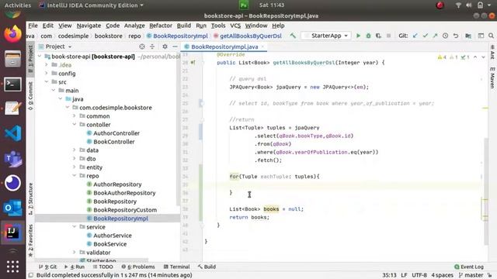
Task: Expand the common package
Action: [75, 116]
